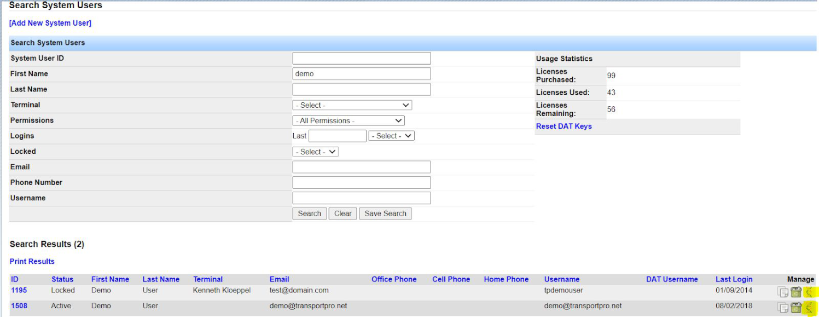
Task: Click demo@transportpro.net in Email column
Action: 309,306
